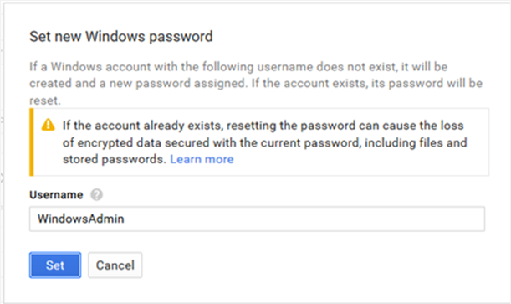511x304 pixels.
Task: Click the word password in the heading
Action: [x=181, y=37]
